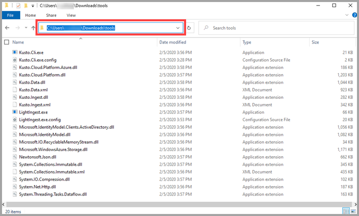
Task: Click the System.Collections.Immutable.dll file icon
Action: tap(15, 164)
